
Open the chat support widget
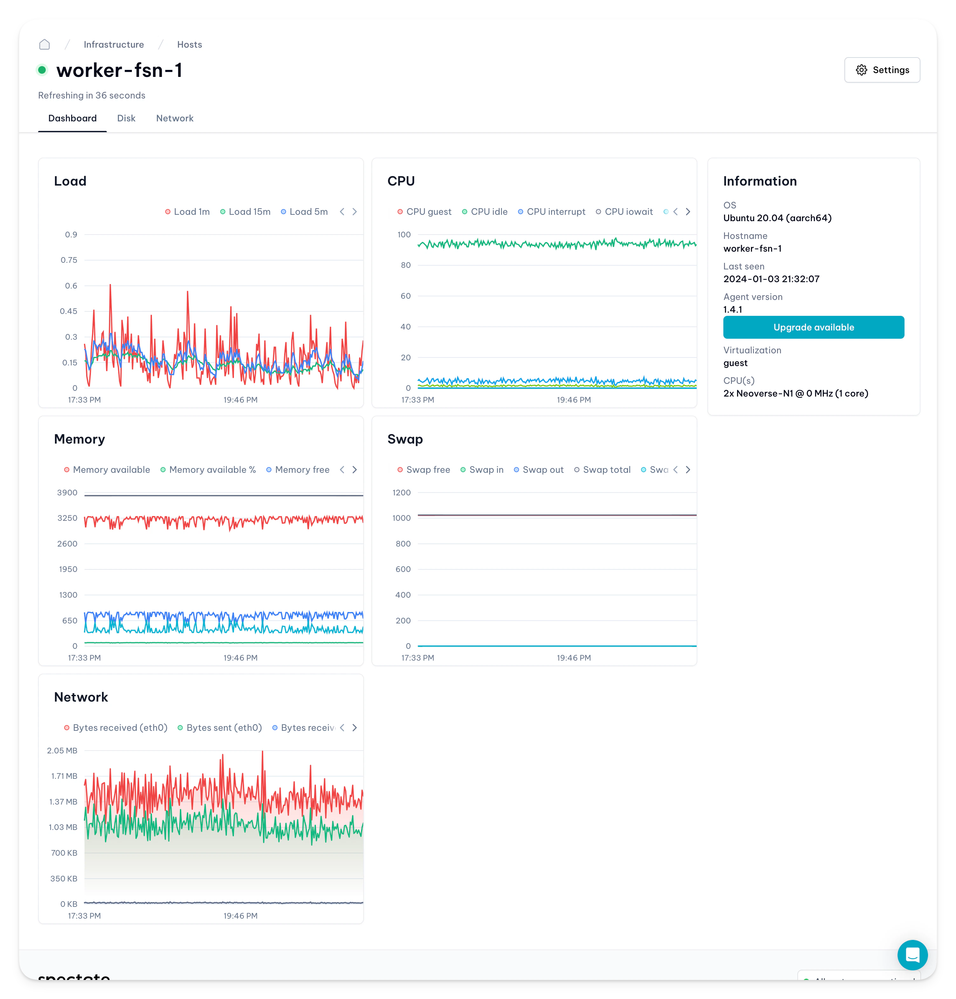[x=912, y=955]
